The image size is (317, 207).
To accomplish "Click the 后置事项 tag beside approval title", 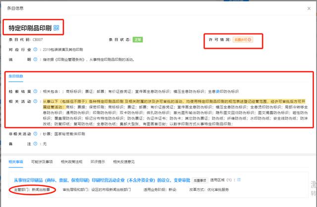I will (200, 180).
